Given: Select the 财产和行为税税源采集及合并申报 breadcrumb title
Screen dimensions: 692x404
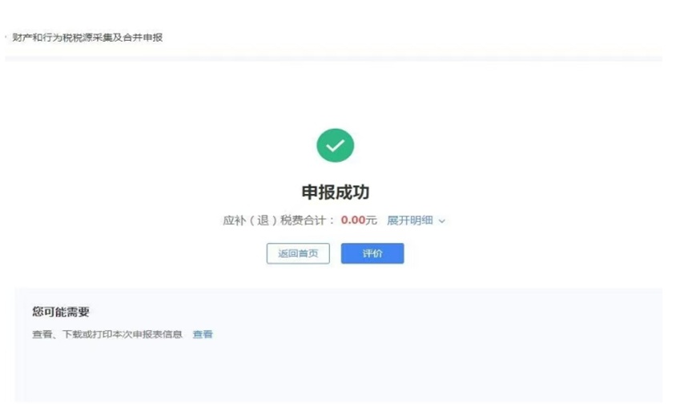Looking at the screenshot, I should tap(87, 38).
